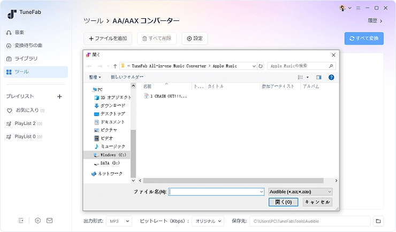Open ビットレート オリジナル dropdown
The width and height of the screenshot is (396, 232).
(208, 221)
